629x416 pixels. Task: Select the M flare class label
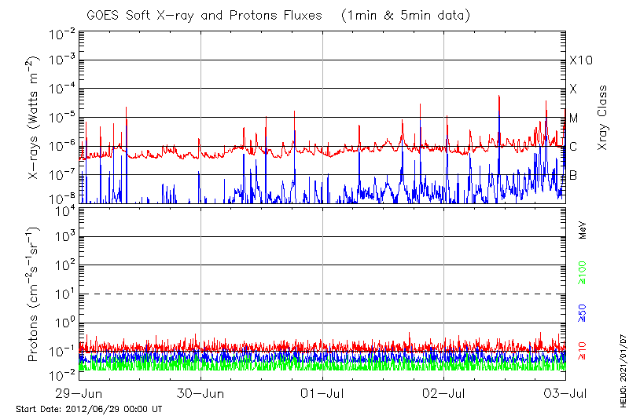pyautogui.click(x=574, y=118)
